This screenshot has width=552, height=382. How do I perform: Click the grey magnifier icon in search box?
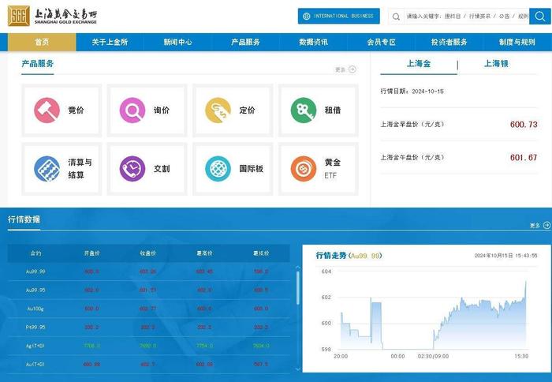(396, 17)
